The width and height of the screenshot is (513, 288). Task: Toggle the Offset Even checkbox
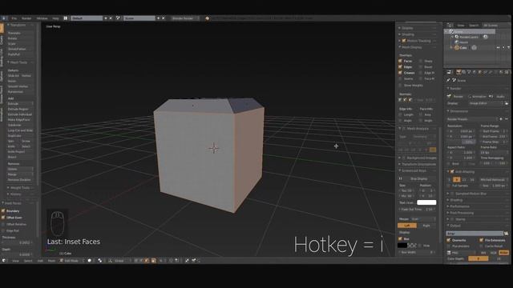point(3,218)
